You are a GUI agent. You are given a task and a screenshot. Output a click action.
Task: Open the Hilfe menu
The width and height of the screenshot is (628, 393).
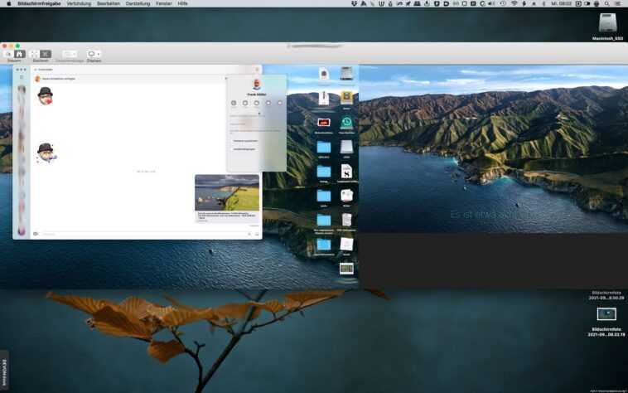(x=182, y=3)
